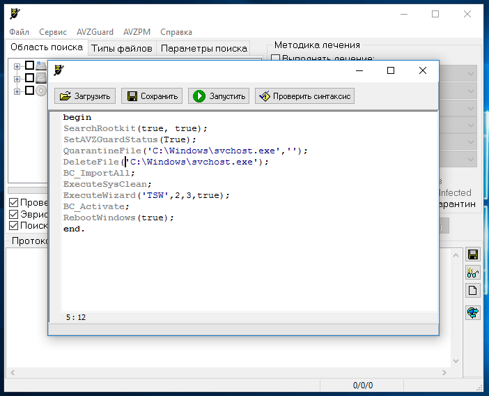Screen dimensions: 489x396
Task: Maximize the script editor window
Action: [x=391, y=70]
